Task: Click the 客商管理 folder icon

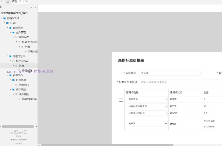Action: [x=11, y=28]
